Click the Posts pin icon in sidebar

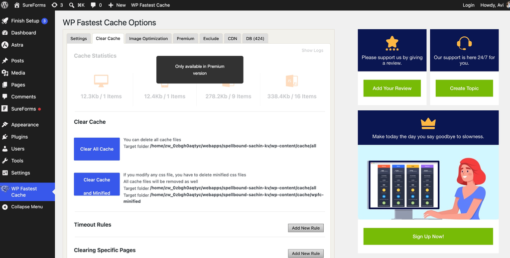[x=5, y=61]
